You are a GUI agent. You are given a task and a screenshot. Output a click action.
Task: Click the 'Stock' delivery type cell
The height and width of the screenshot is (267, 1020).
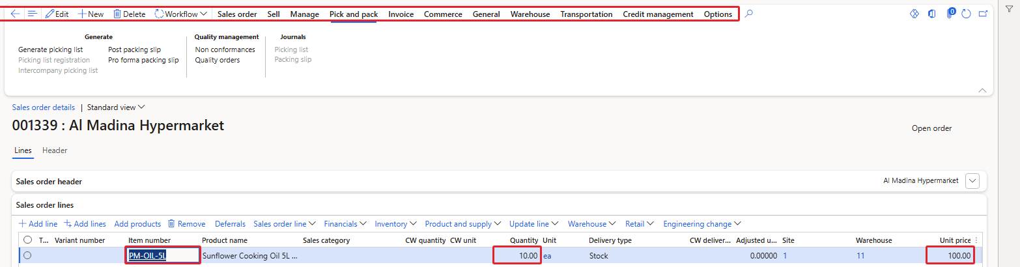click(599, 256)
